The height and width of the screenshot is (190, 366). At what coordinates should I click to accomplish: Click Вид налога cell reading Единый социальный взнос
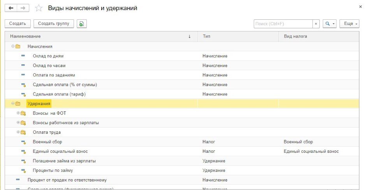(x=319, y=151)
